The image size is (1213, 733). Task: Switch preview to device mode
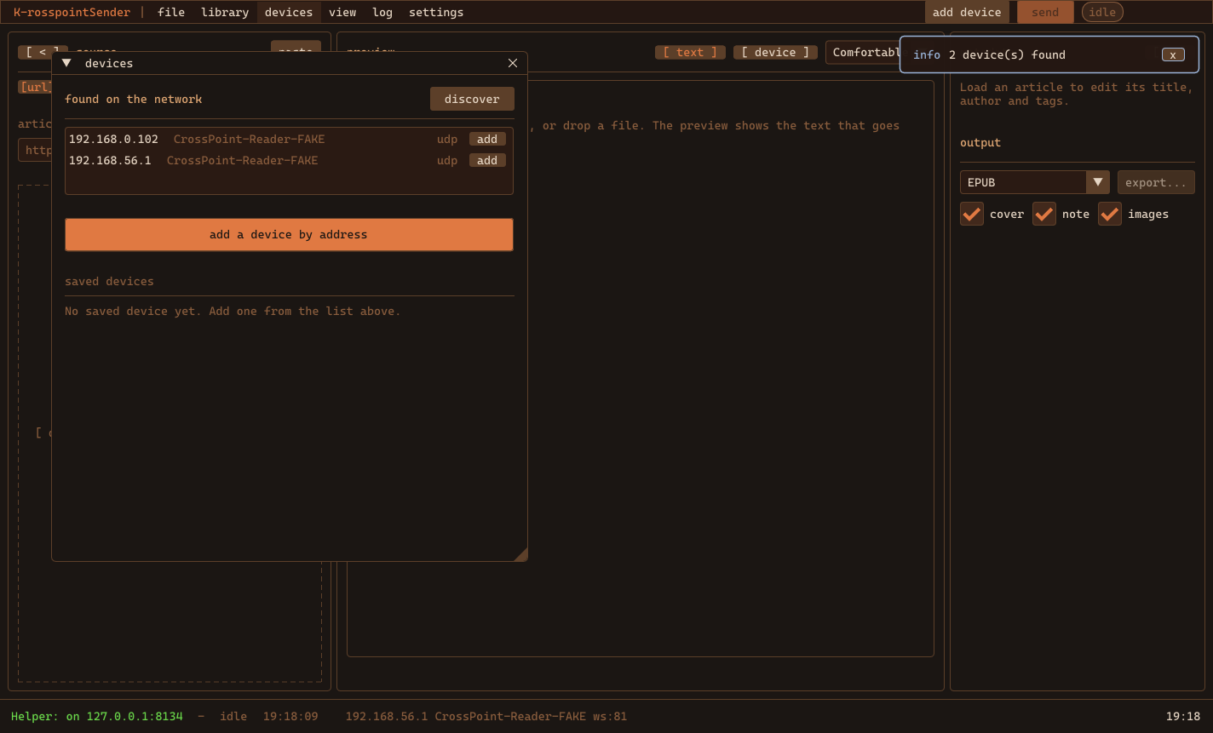click(x=775, y=52)
